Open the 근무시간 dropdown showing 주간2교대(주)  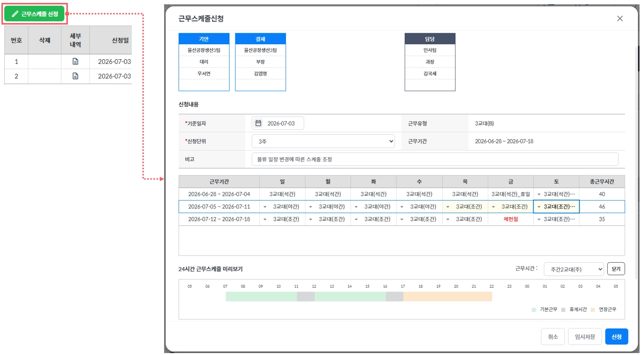pyautogui.click(x=574, y=269)
